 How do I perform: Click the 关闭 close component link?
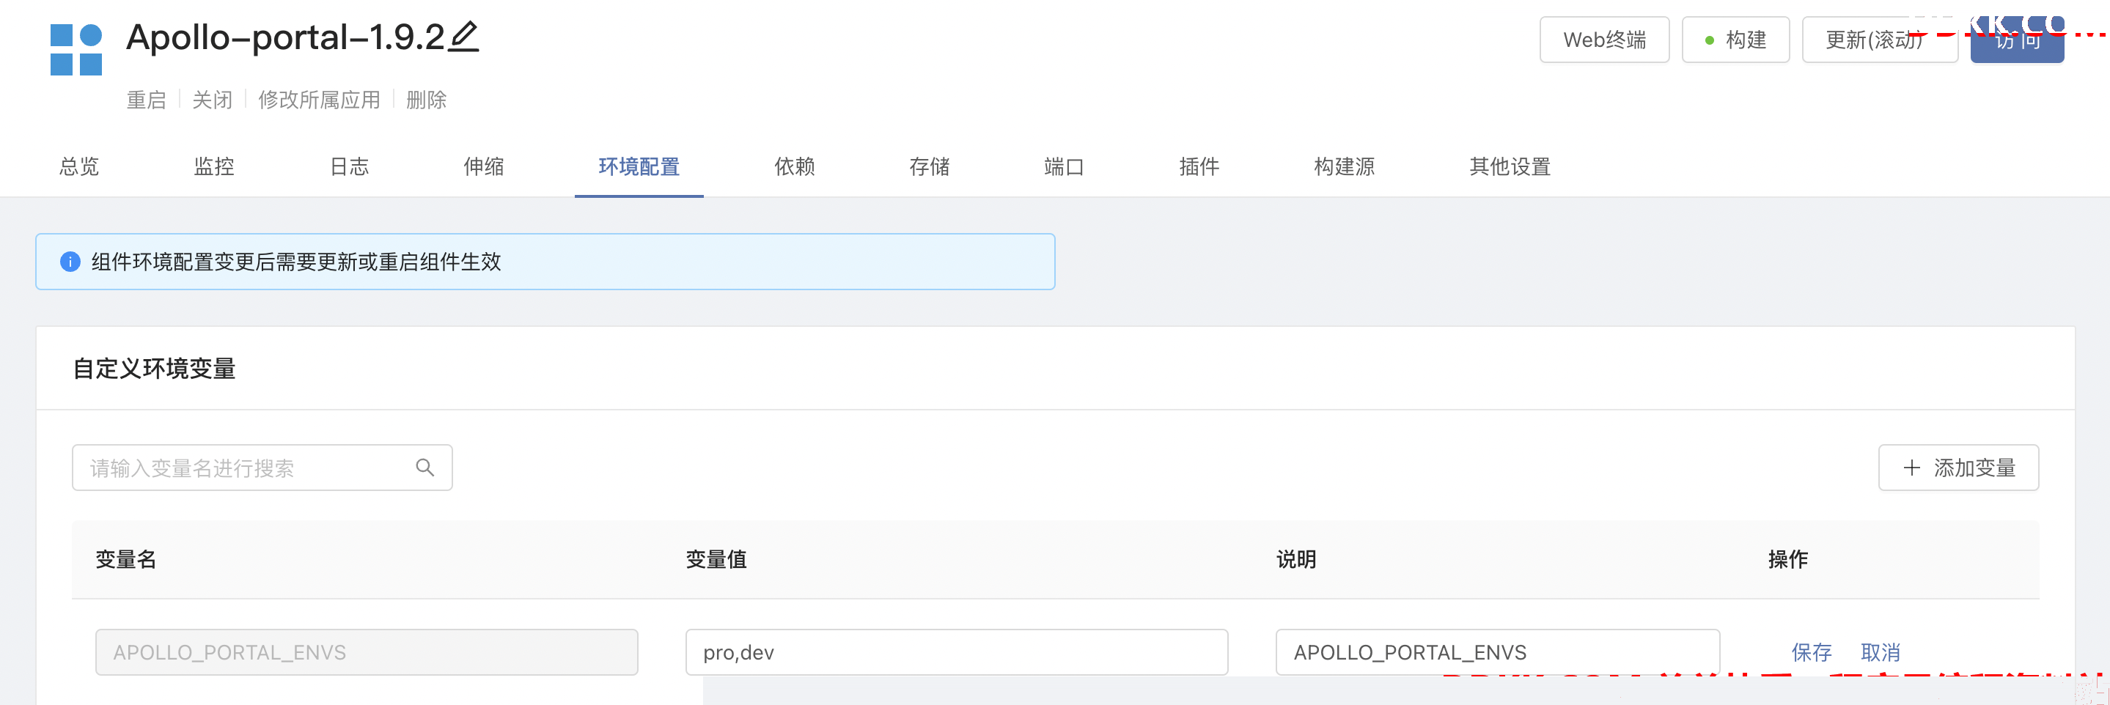click(x=212, y=100)
